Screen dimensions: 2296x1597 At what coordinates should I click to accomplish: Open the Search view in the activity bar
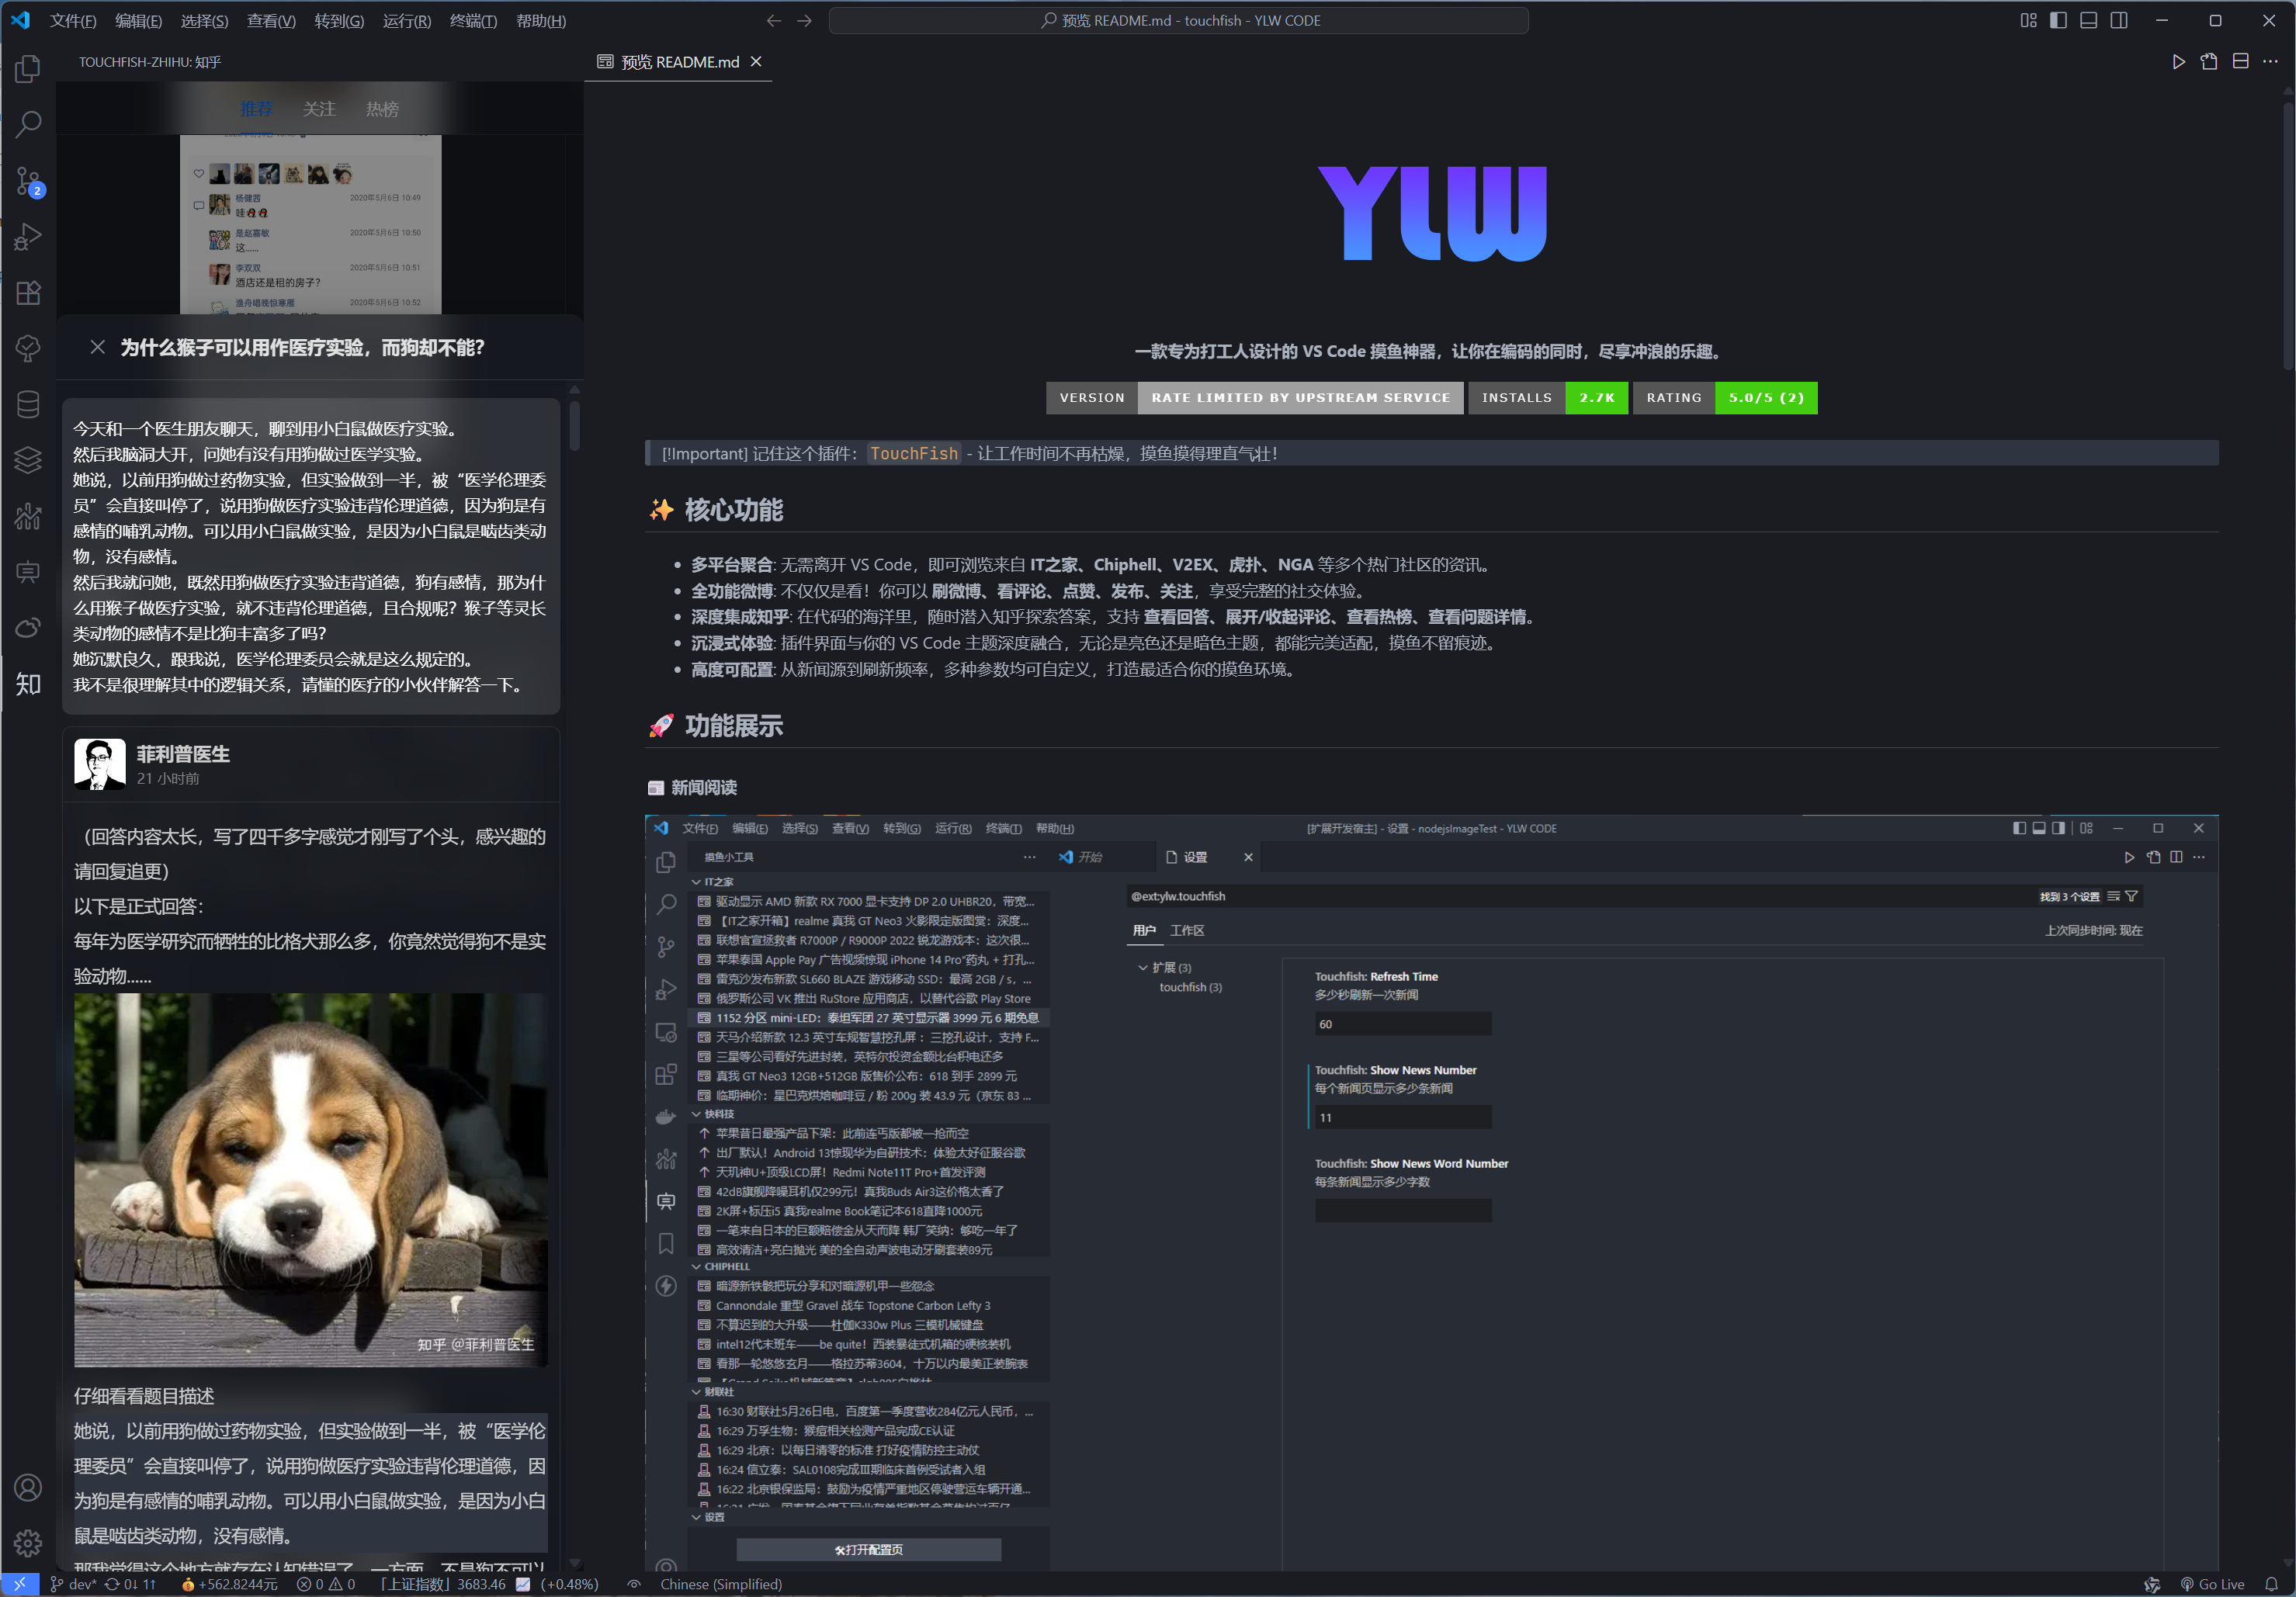coord(28,125)
